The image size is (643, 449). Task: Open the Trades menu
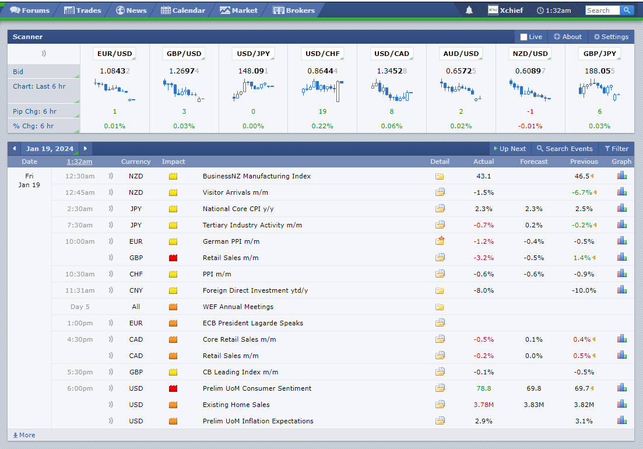tap(82, 10)
